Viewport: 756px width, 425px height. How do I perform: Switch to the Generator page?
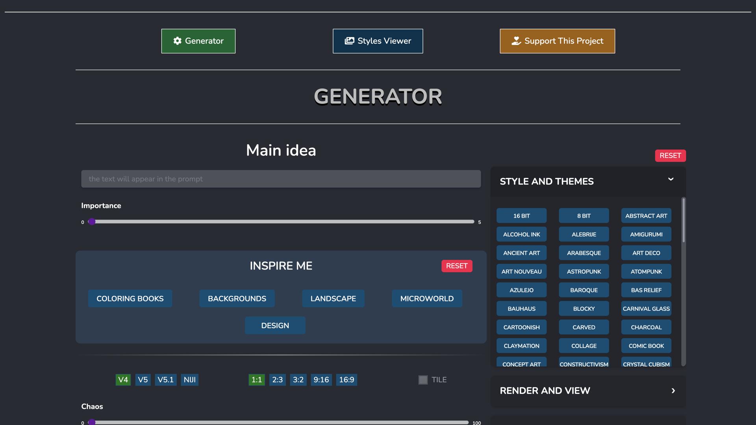198,41
